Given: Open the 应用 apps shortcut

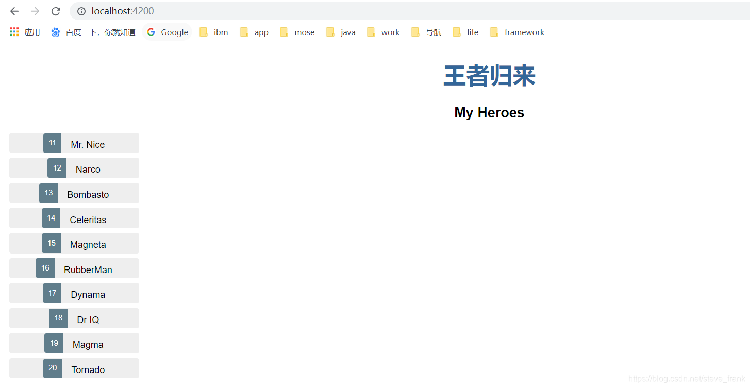Looking at the screenshot, I should tap(25, 32).
